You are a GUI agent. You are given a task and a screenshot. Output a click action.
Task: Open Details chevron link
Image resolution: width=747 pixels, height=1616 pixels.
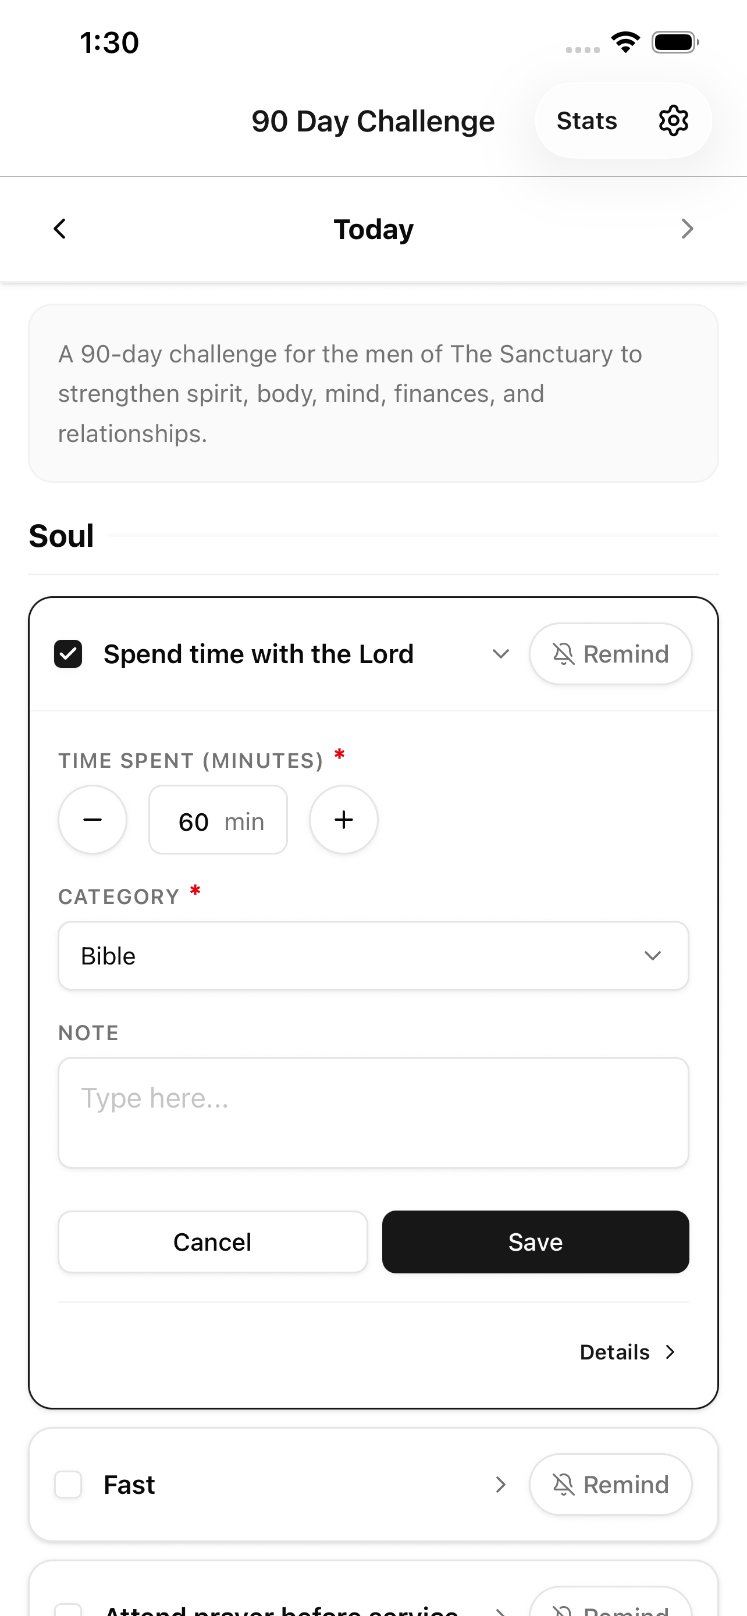(x=628, y=1352)
